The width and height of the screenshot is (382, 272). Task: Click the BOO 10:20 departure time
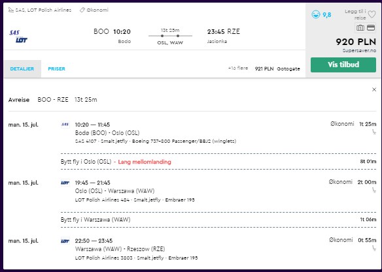point(112,31)
